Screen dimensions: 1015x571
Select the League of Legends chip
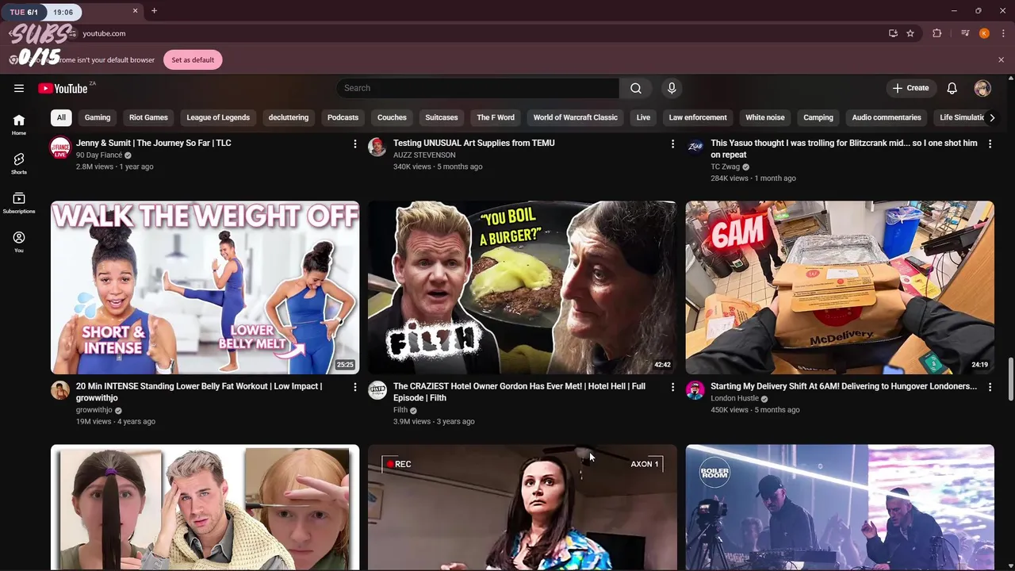pos(218,117)
